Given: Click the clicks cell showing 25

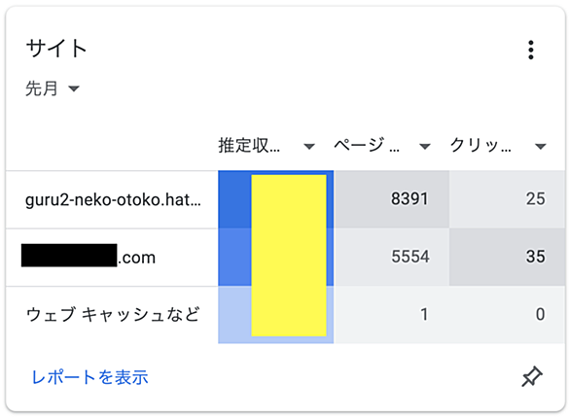Looking at the screenshot, I should [x=507, y=199].
